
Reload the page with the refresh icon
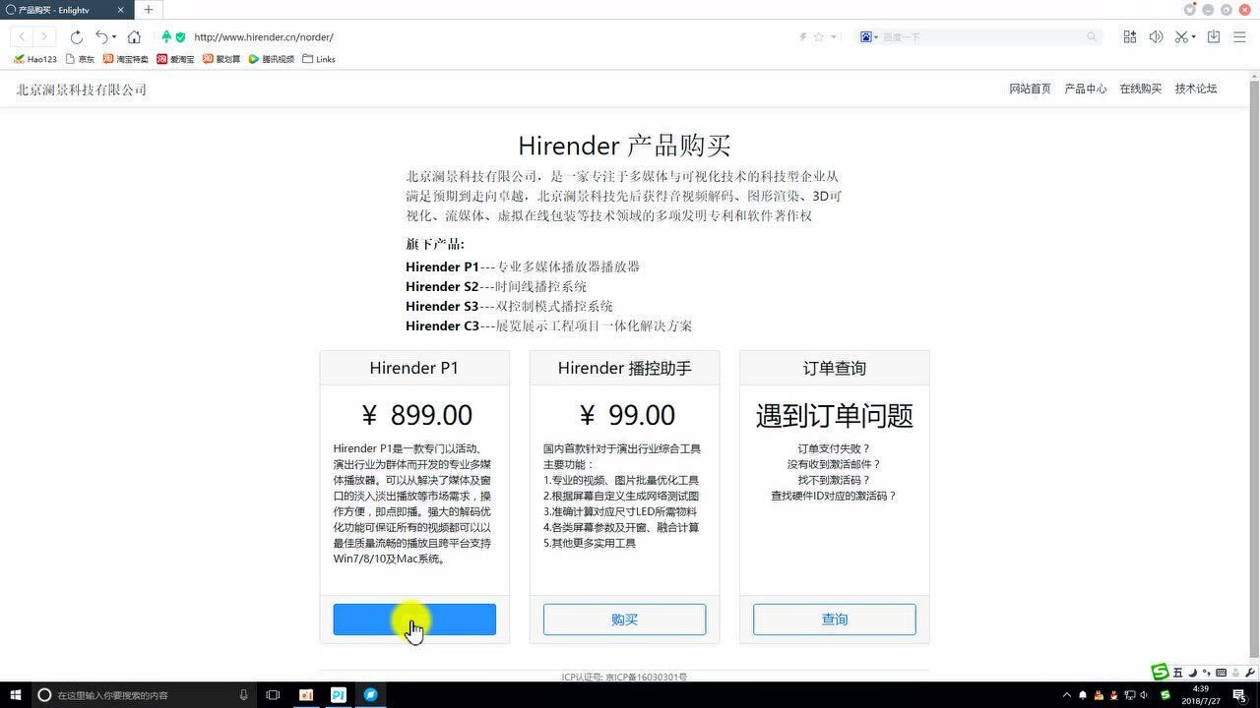coord(76,36)
